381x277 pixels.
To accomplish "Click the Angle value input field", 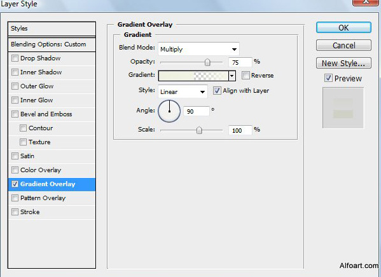I will coord(196,111).
